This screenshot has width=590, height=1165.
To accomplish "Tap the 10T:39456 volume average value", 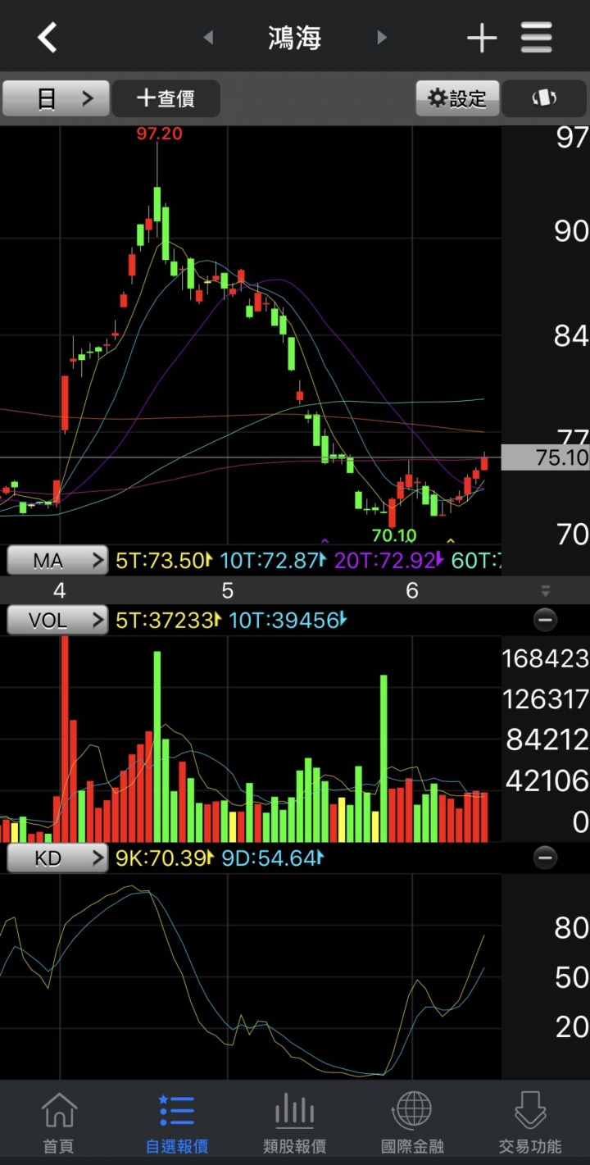I will pos(288,620).
